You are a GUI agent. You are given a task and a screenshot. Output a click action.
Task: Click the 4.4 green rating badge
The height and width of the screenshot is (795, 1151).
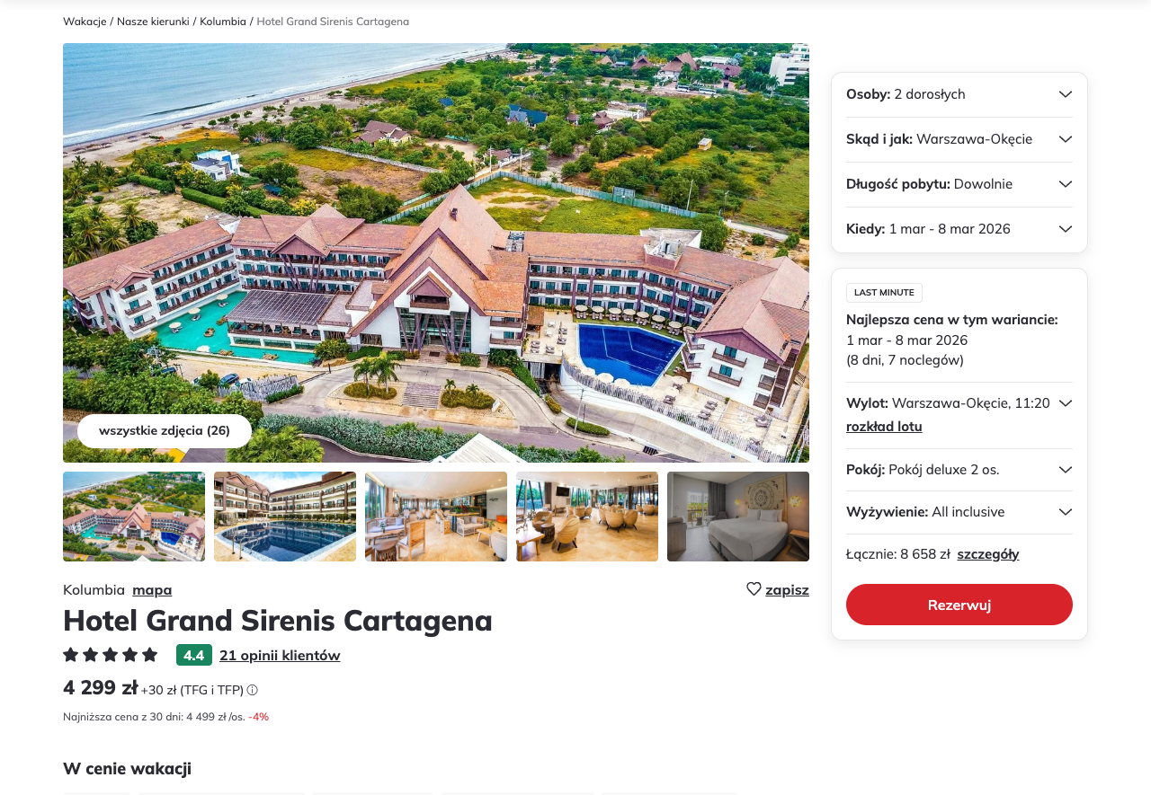[x=194, y=655]
